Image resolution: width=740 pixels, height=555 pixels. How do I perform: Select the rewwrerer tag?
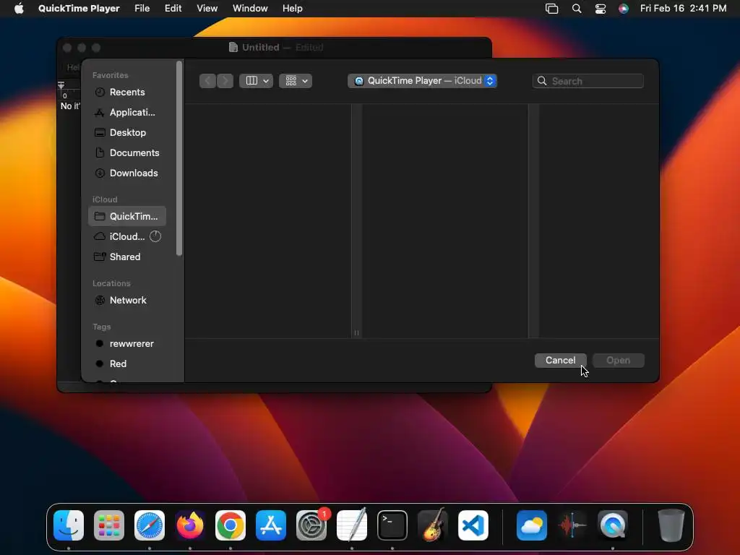coord(127,343)
